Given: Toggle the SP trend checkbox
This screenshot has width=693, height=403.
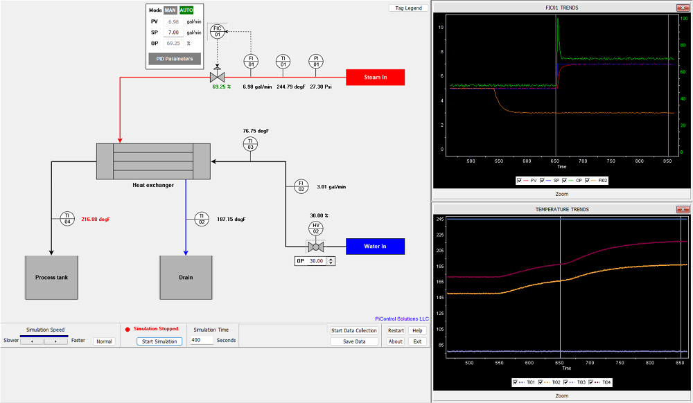Looking at the screenshot, I should pyautogui.click(x=543, y=181).
